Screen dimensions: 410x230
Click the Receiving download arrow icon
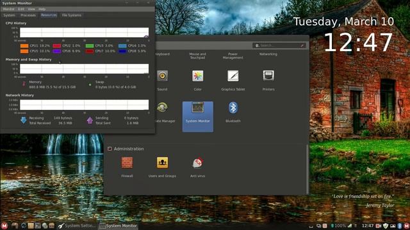23,120
